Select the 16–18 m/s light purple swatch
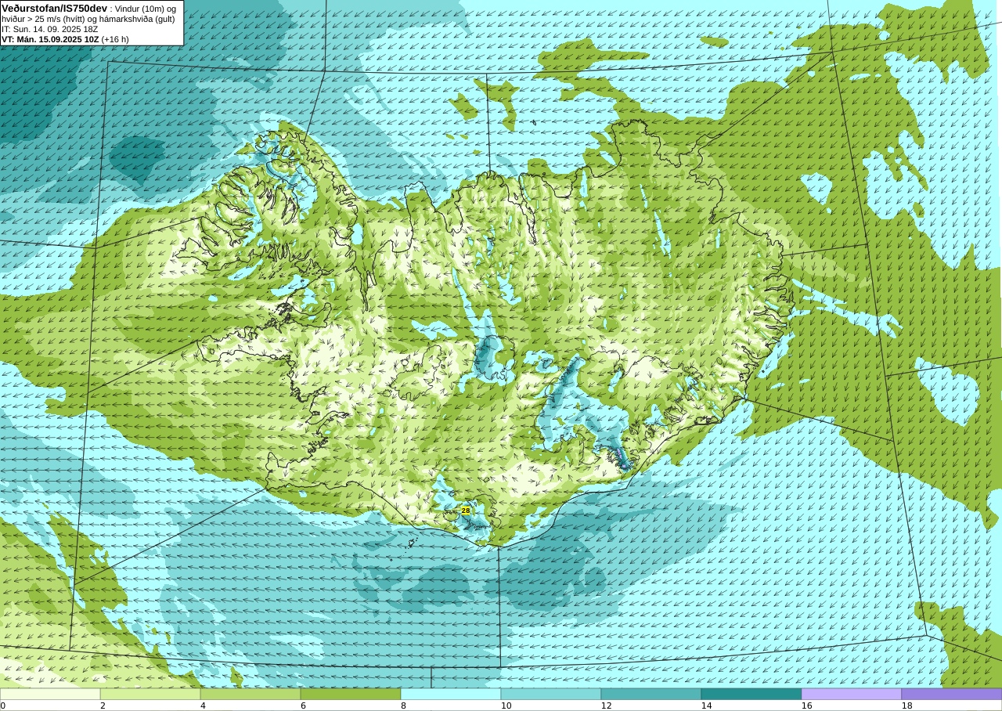The image size is (1002, 711). pyautogui.click(x=852, y=694)
